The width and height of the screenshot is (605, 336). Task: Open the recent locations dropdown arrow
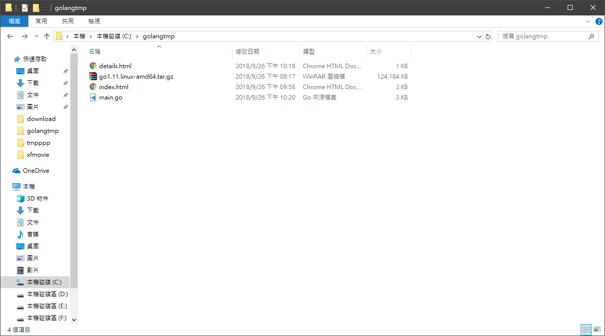[36, 36]
